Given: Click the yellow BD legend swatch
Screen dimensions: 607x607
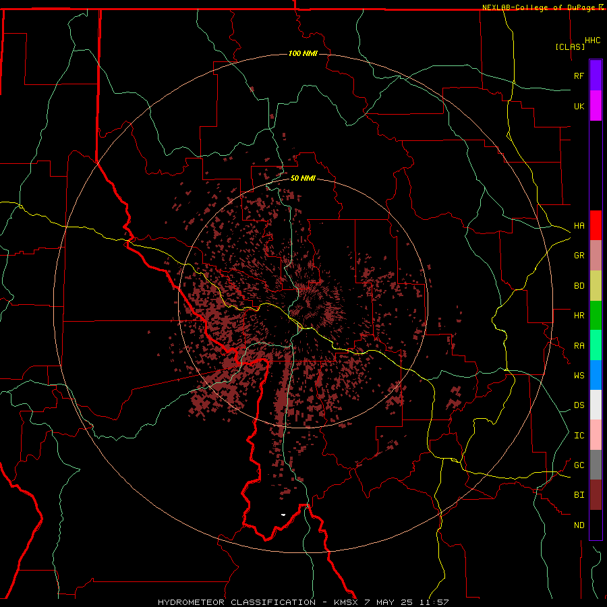Looking at the screenshot, I should pyautogui.click(x=596, y=286).
